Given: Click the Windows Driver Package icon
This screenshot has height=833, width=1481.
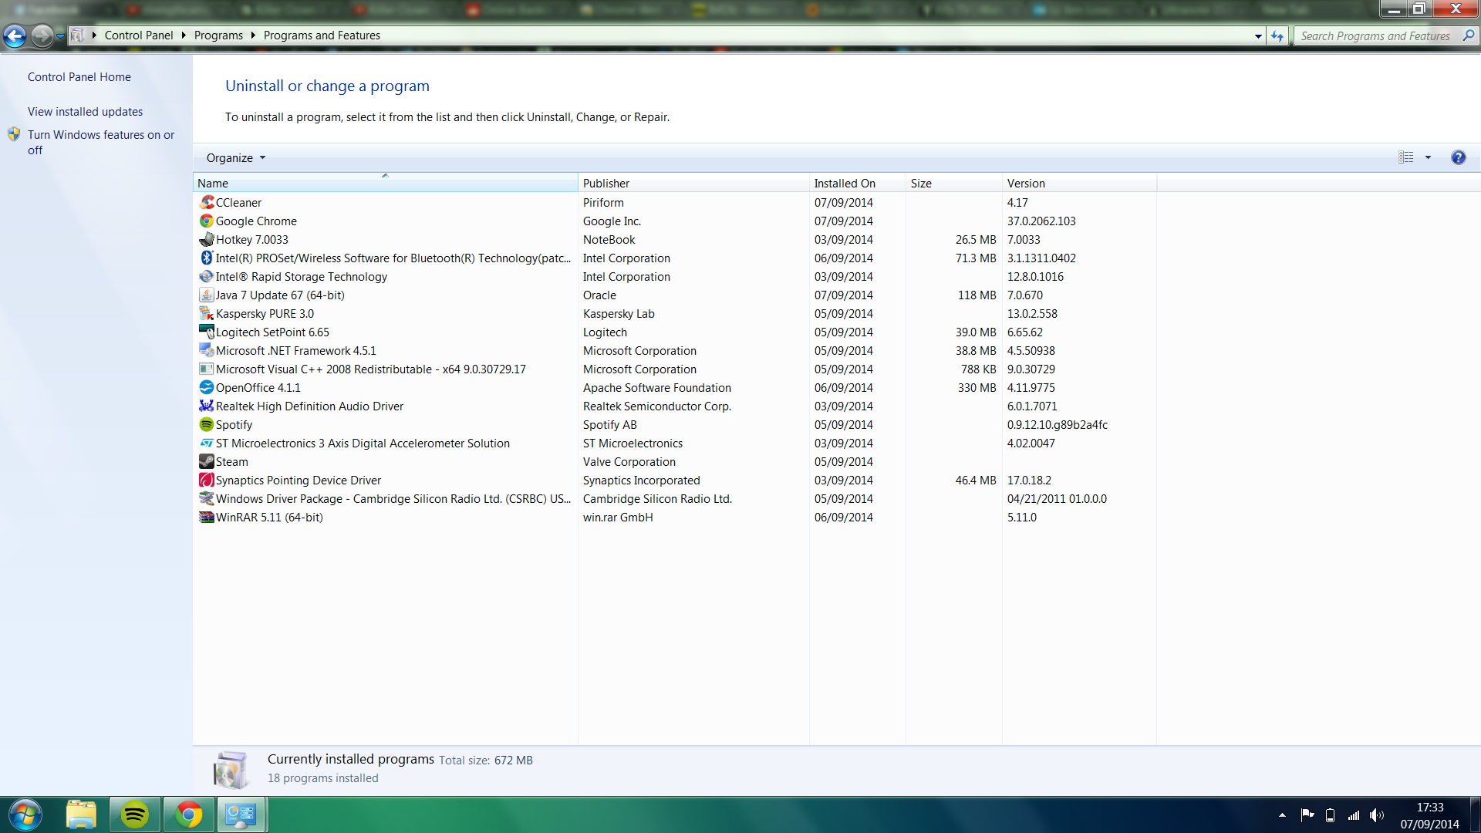Looking at the screenshot, I should pyautogui.click(x=207, y=498).
